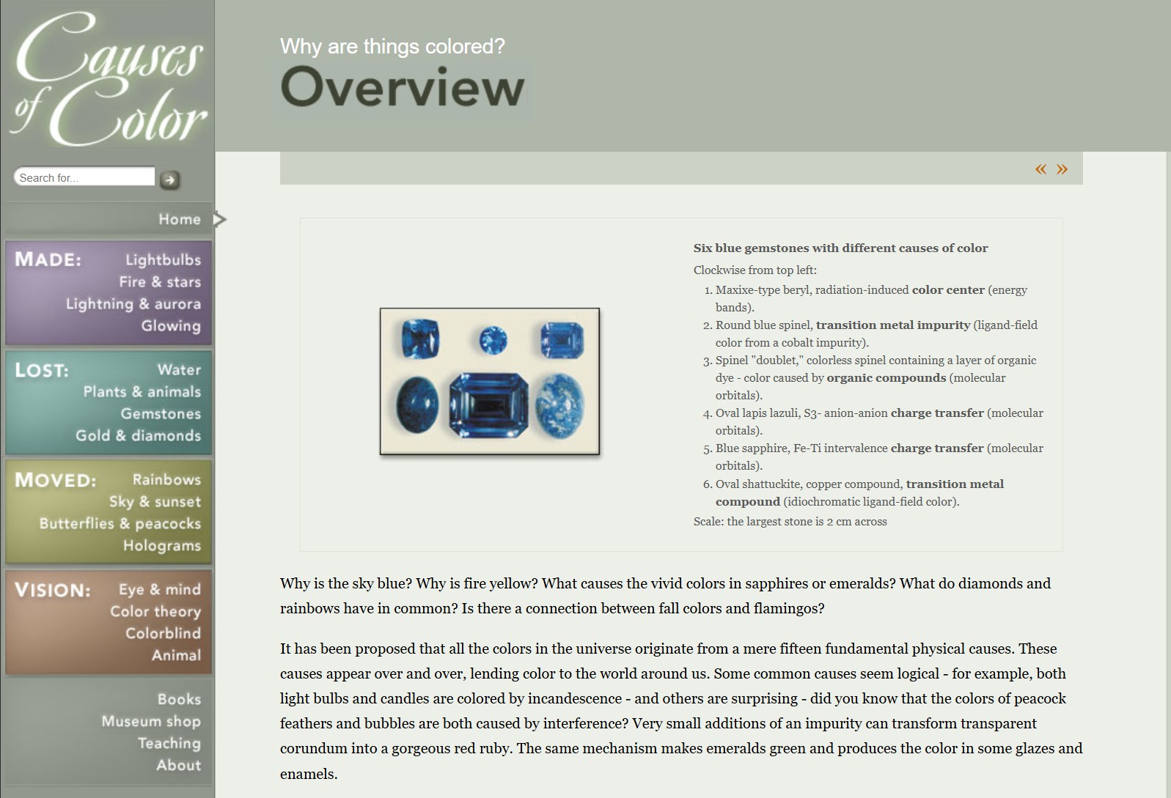This screenshot has width=1171, height=798.
Task: Select the MOVED category heading
Action: [56, 480]
